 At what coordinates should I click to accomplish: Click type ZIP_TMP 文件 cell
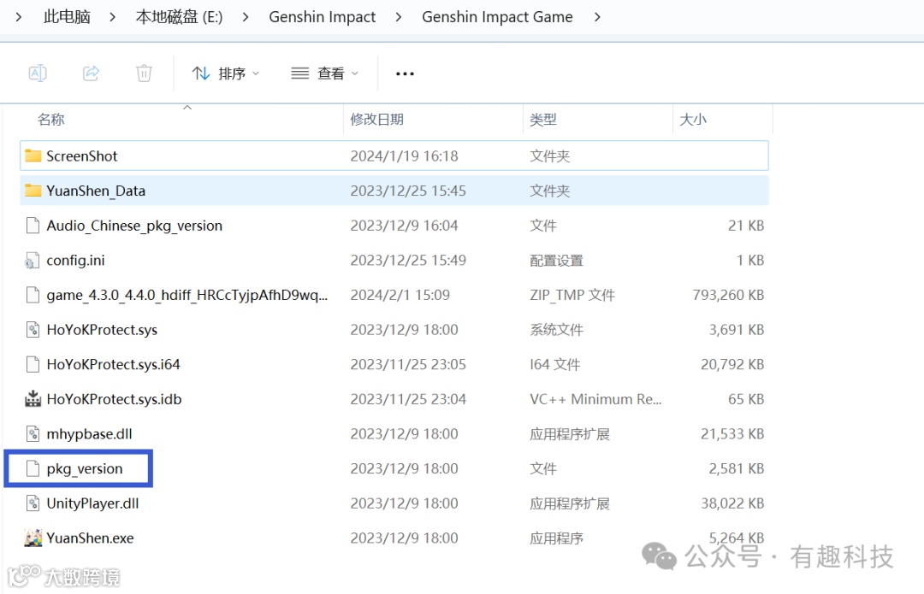572,295
